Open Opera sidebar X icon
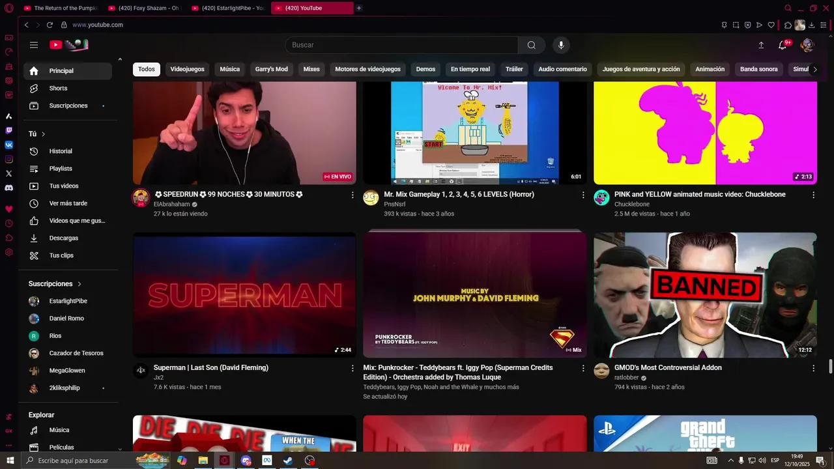The height and width of the screenshot is (469, 834). tap(8, 173)
